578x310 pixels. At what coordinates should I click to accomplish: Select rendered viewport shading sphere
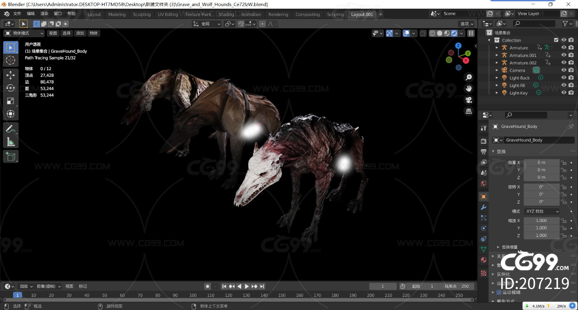click(x=454, y=33)
